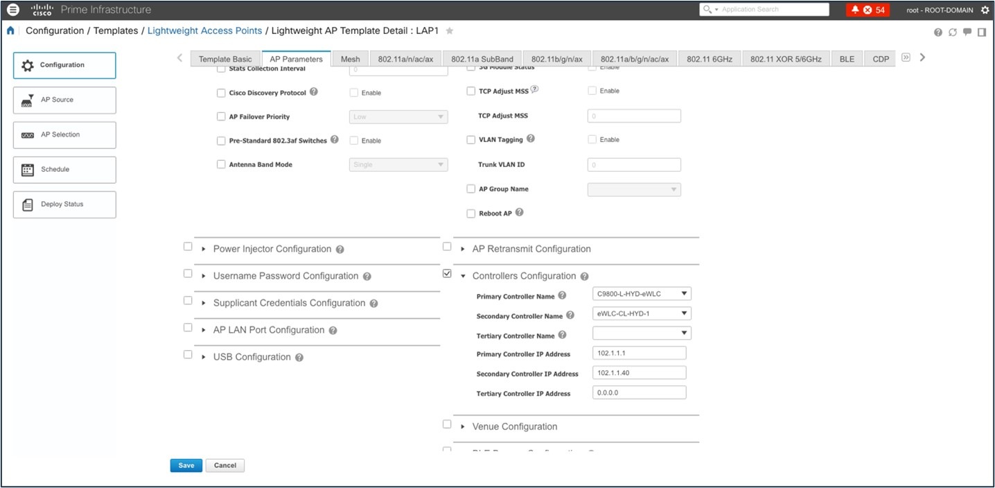Click the Save button

[x=186, y=465]
